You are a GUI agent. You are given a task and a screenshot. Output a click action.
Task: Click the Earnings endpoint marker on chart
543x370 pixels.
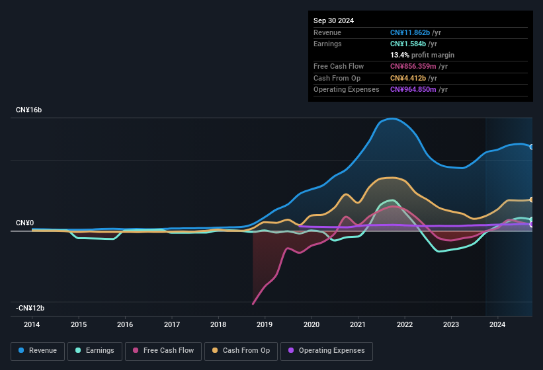(x=532, y=219)
